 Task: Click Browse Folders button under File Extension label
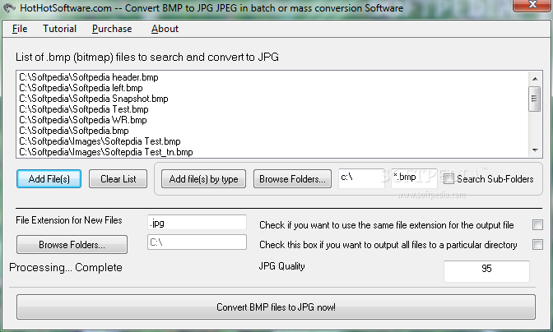(x=72, y=244)
